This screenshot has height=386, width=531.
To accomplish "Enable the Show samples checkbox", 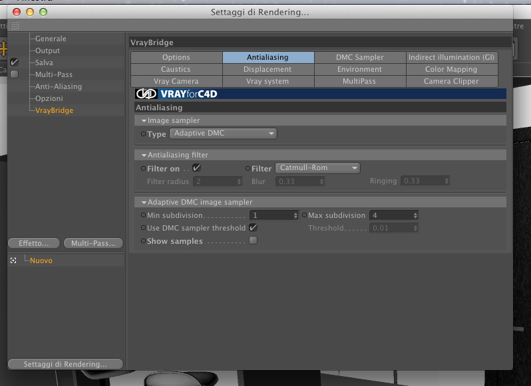I will point(253,241).
